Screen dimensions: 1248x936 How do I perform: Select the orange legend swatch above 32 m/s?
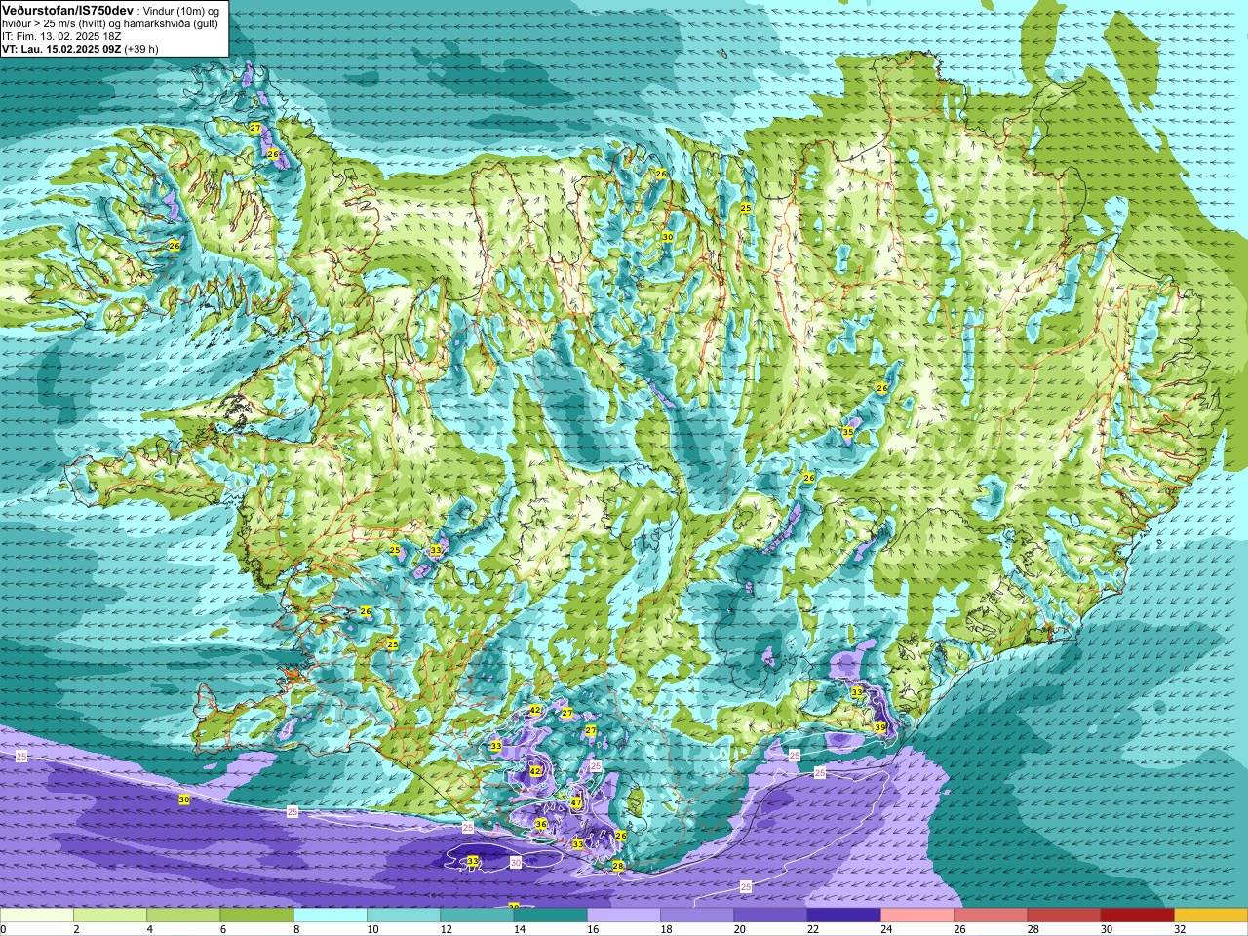1211,916
